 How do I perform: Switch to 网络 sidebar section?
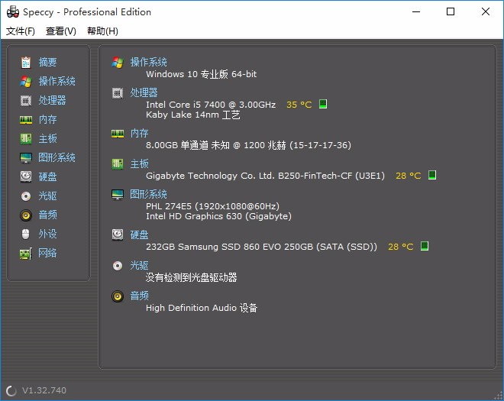[47, 253]
